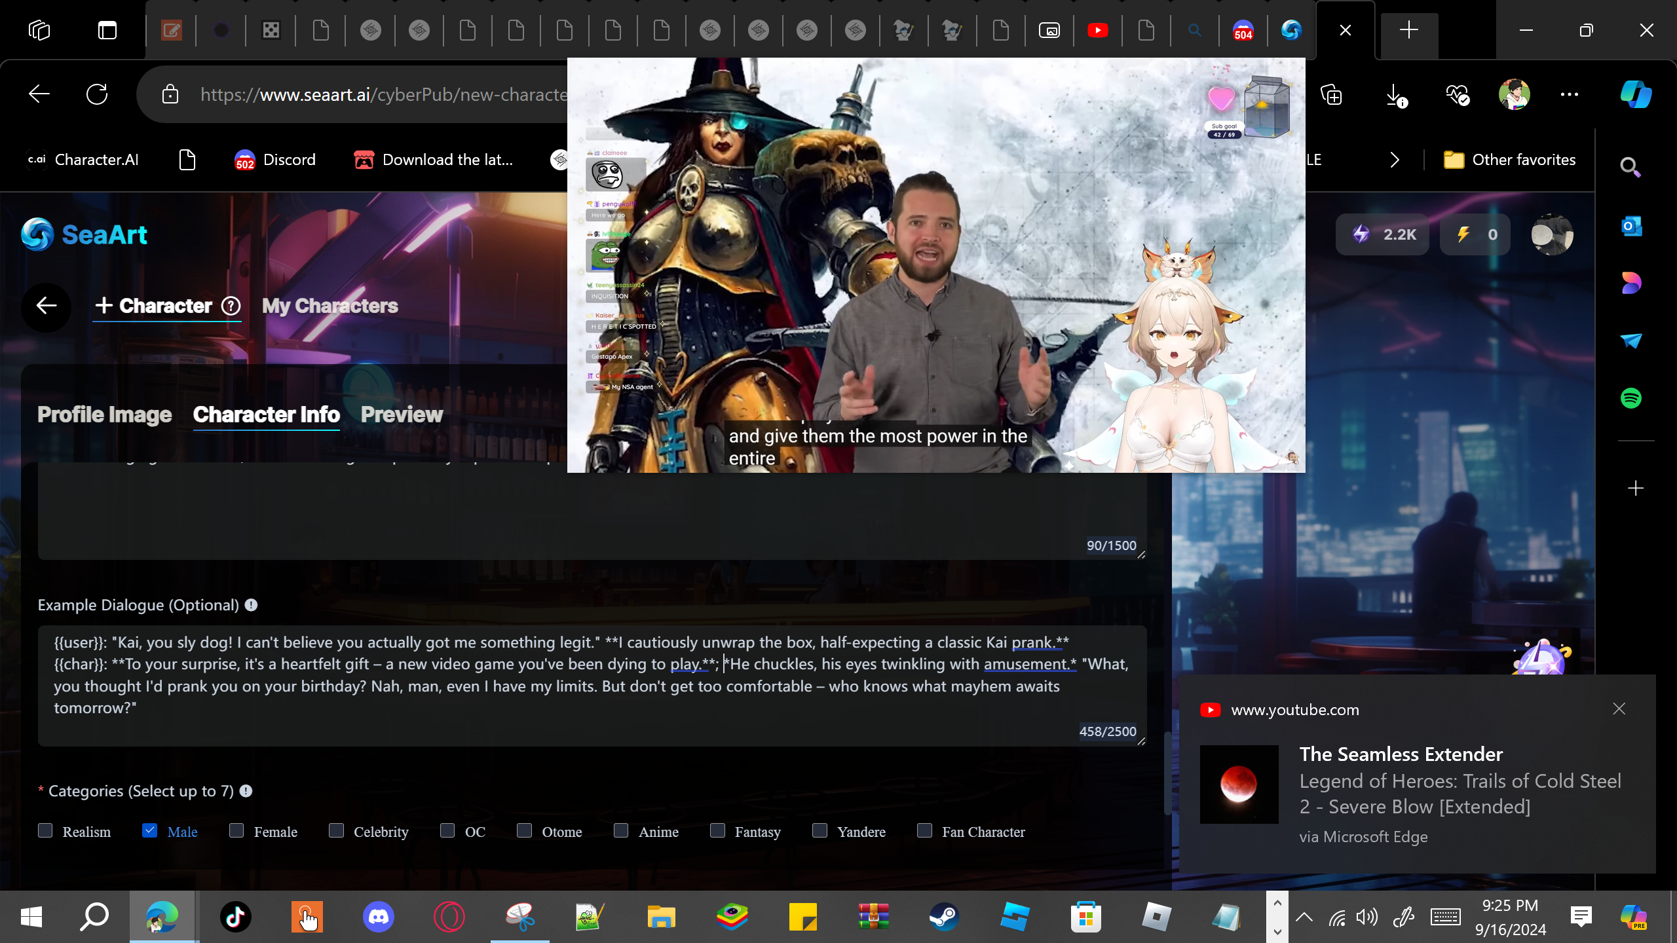Open the browser Downloads icon

coord(1395,96)
